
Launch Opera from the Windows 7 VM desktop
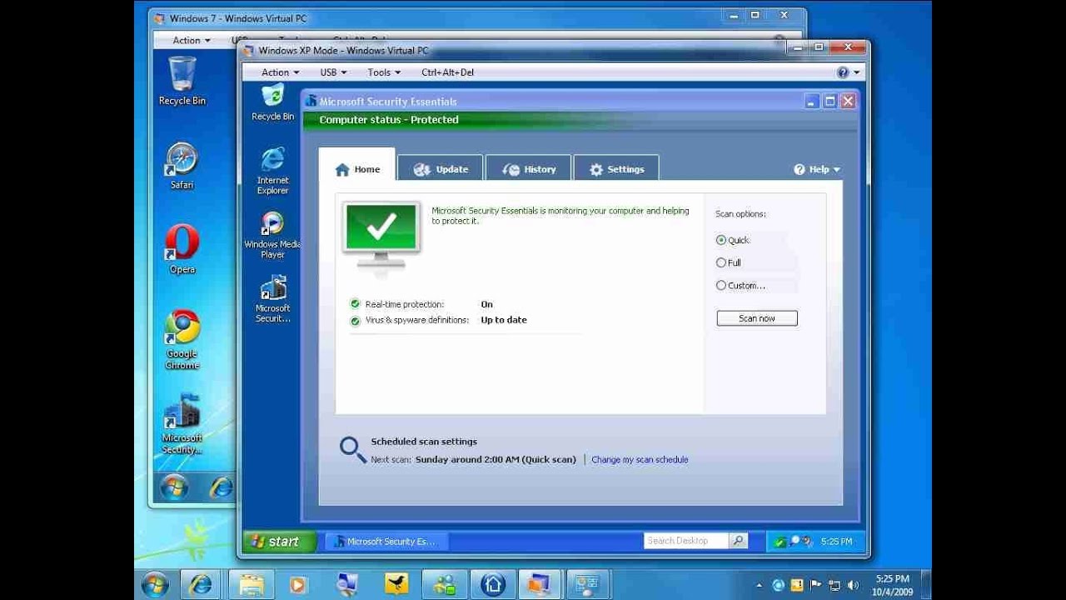(x=182, y=249)
